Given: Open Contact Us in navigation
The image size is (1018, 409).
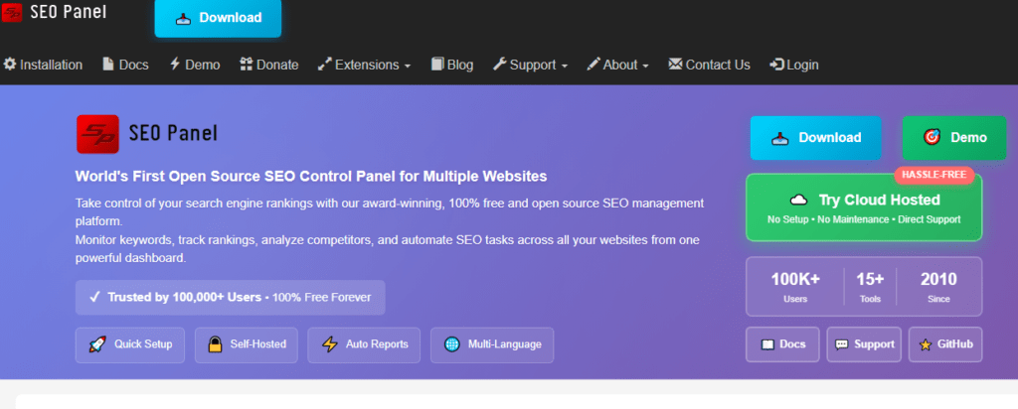Looking at the screenshot, I should tap(709, 65).
